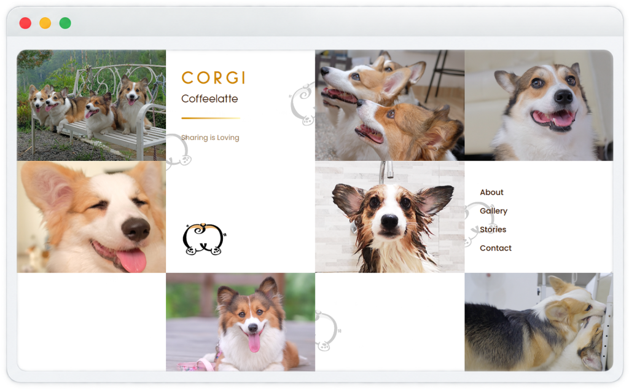Open the About page
This screenshot has width=629, height=389.
(x=491, y=192)
